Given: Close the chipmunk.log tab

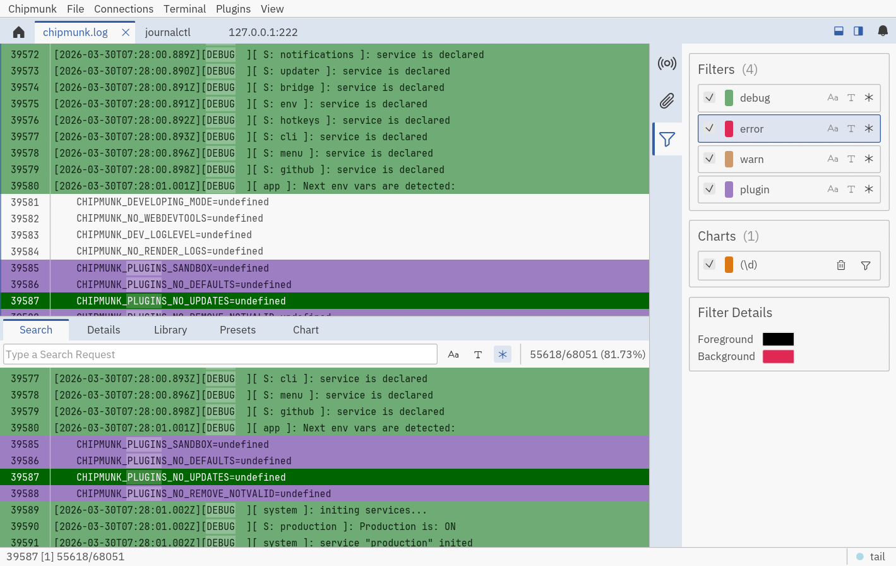Looking at the screenshot, I should [126, 32].
